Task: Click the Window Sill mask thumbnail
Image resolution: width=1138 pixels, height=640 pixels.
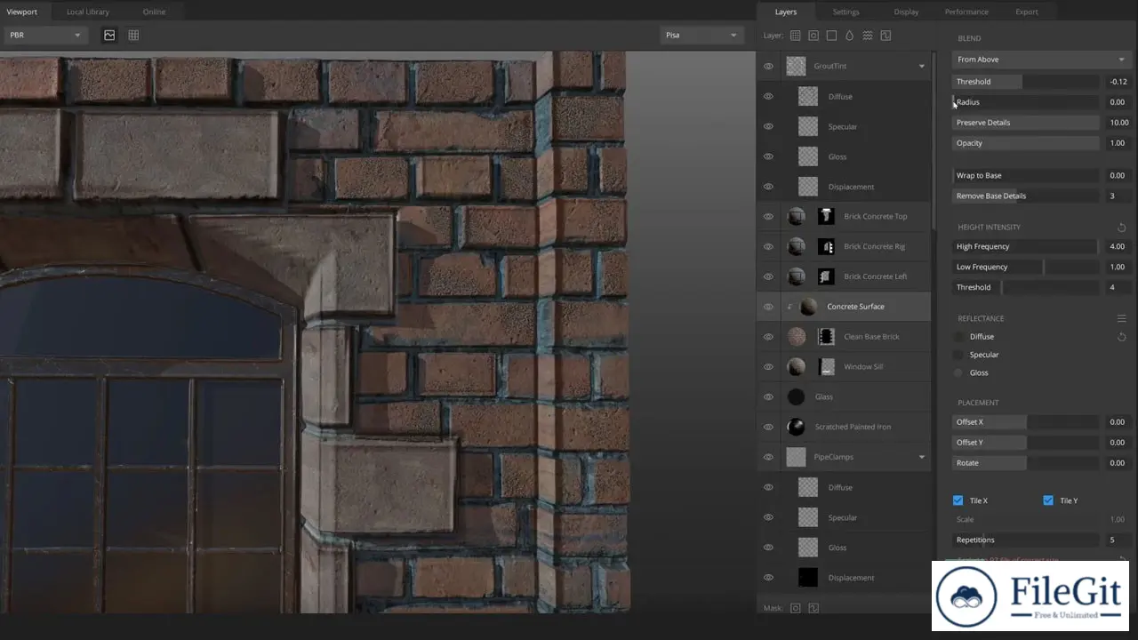Action: point(826,366)
